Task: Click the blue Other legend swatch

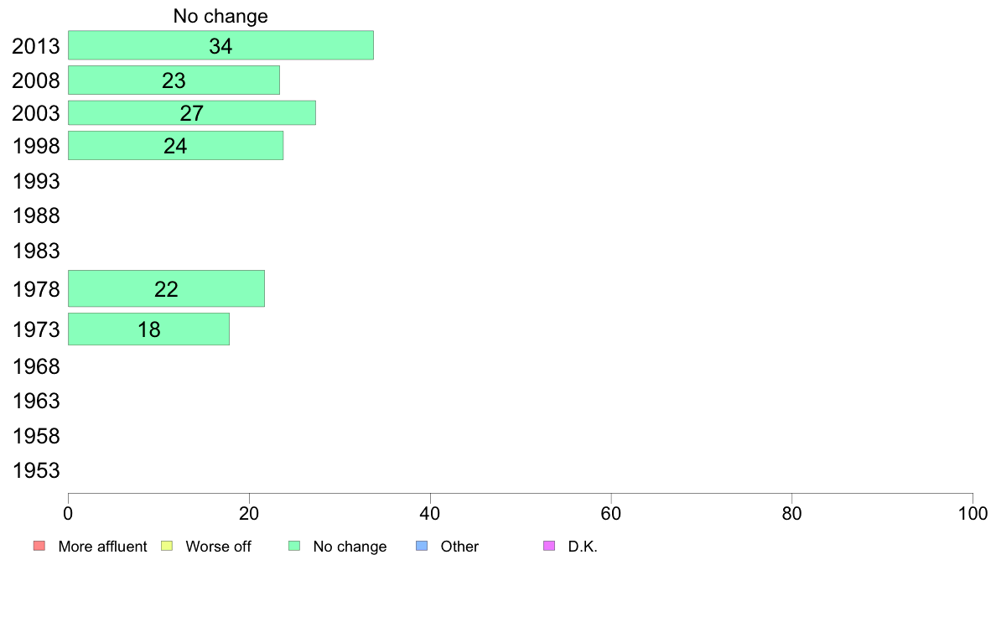Action: click(422, 546)
